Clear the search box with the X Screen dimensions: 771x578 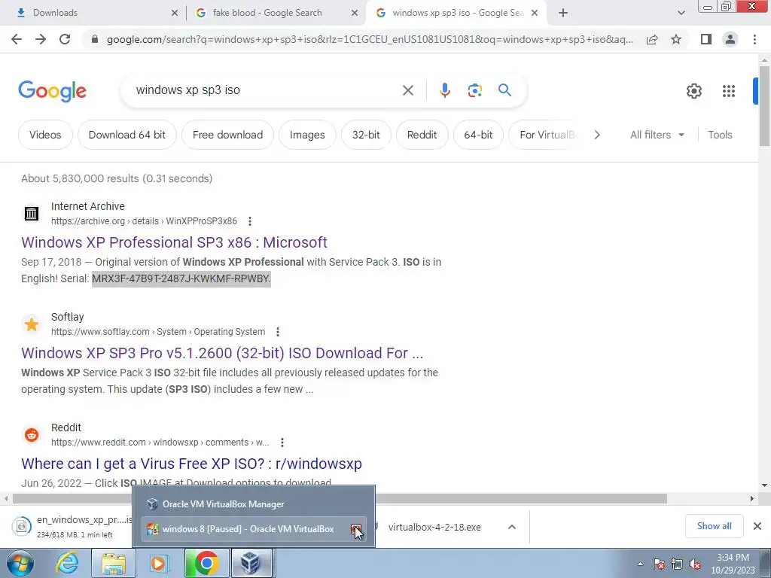pyautogui.click(x=407, y=90)
